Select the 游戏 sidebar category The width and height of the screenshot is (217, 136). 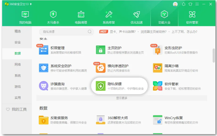click(x=17, y=87)
